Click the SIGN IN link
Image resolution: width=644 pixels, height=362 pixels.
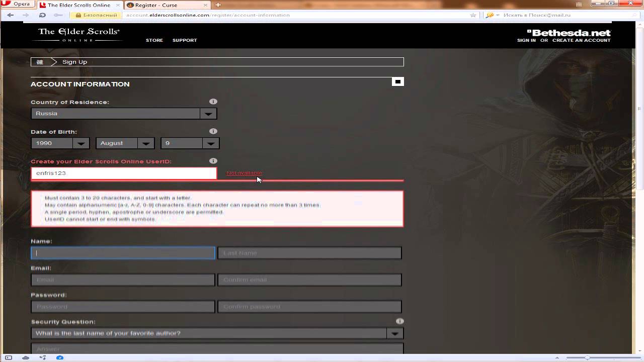526,40
